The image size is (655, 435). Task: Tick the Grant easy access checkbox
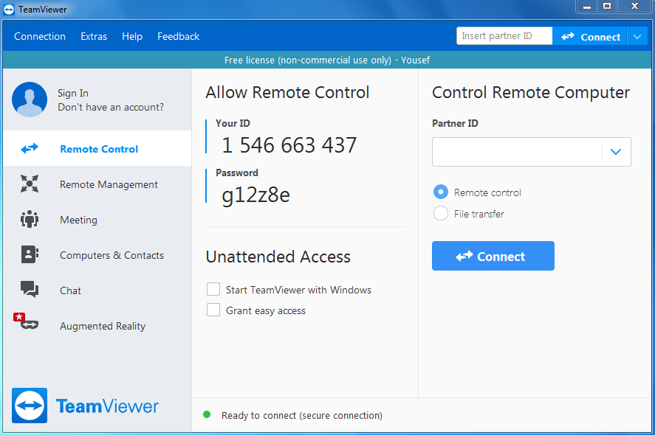pos(213,310)
